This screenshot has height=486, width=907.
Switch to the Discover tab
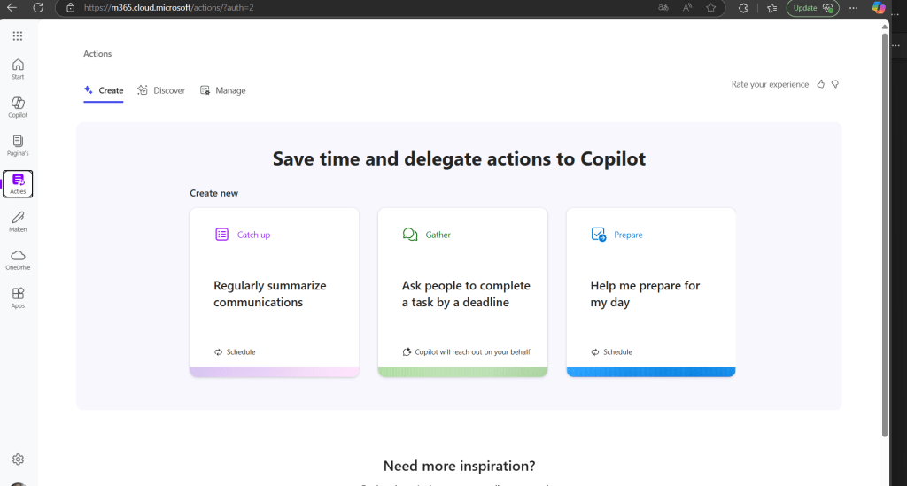161,90
